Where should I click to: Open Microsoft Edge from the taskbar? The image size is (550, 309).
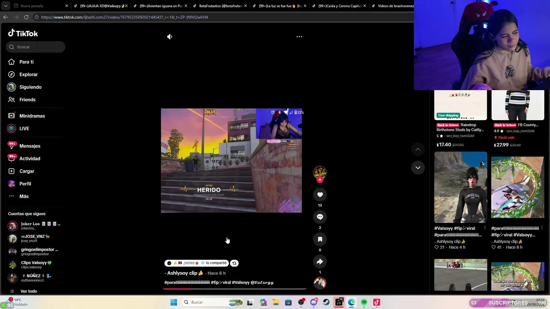point(351,302)
